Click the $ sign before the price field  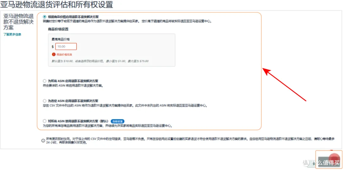pyautogui.click(x=53, y=46)
